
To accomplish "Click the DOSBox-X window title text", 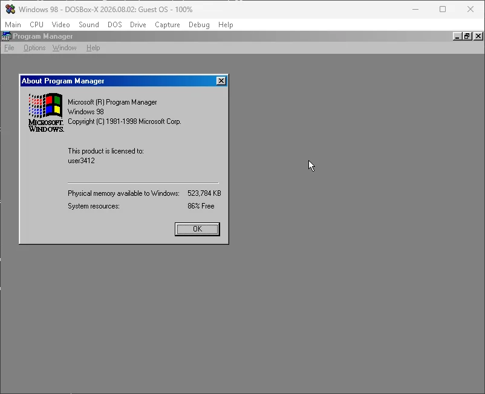I will point(105,10).
